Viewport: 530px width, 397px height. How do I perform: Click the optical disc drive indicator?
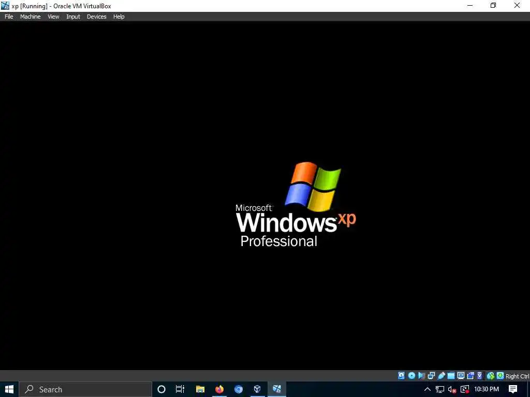coord(411,375)
